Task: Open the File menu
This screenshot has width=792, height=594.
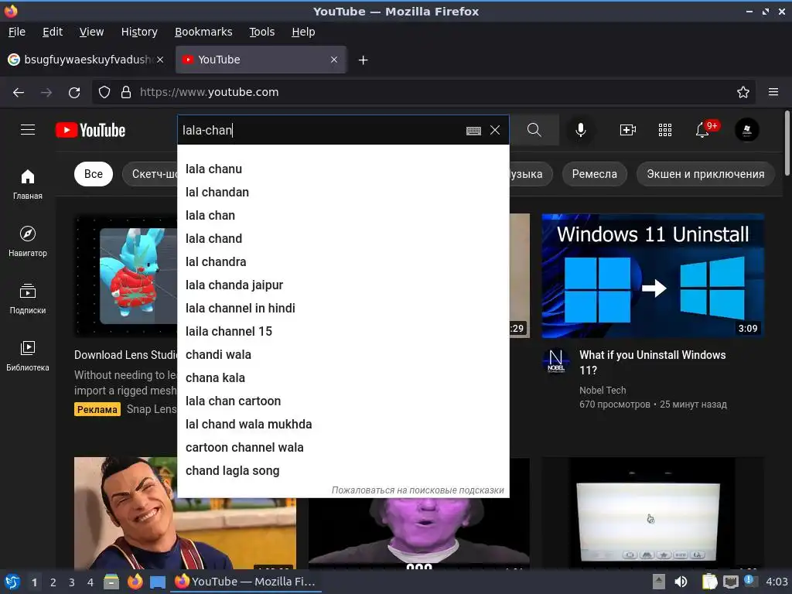Action: pyautogui.click(x=17, y=32)
